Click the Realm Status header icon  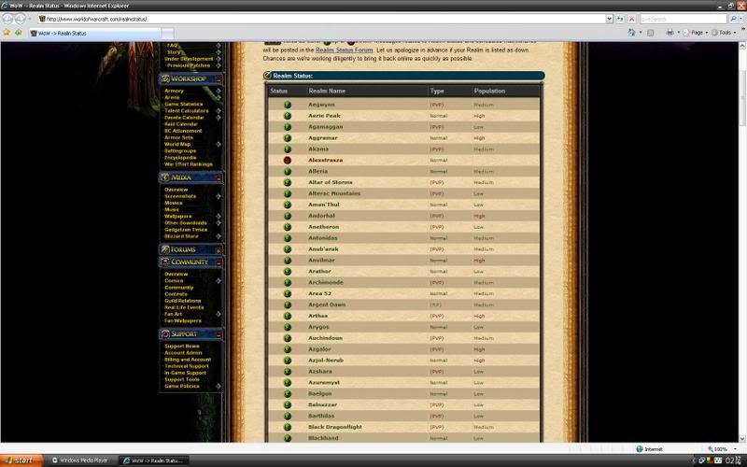[268, 76]
